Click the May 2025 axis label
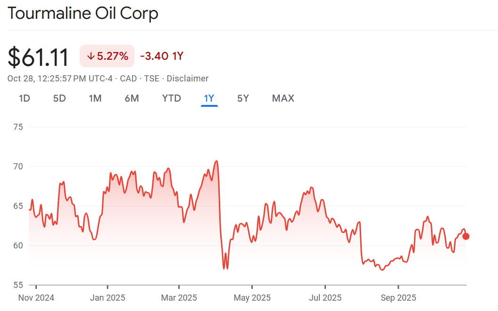 [x=252, y=298]
